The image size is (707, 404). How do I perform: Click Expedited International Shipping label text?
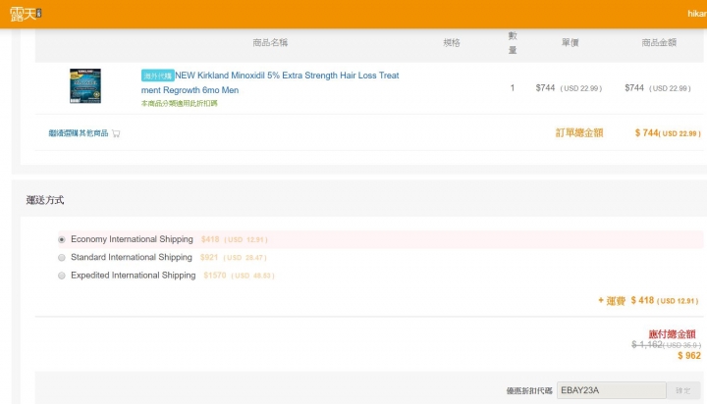click(x=133, y=276)
